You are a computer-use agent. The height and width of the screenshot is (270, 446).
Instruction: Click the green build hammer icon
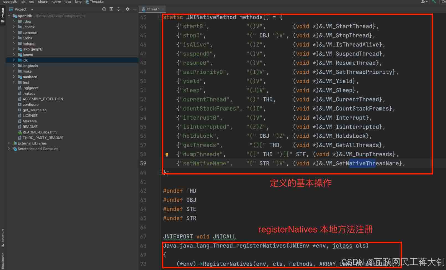(x=434, y=2)
